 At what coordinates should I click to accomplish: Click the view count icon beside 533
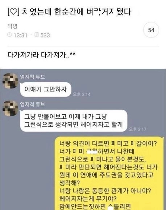tap(37, 35)
